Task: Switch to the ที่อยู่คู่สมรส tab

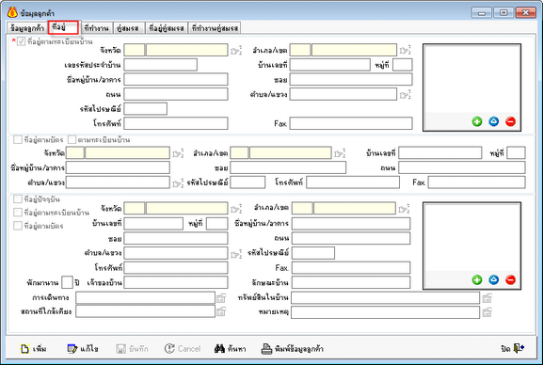Action: [167, 28]
